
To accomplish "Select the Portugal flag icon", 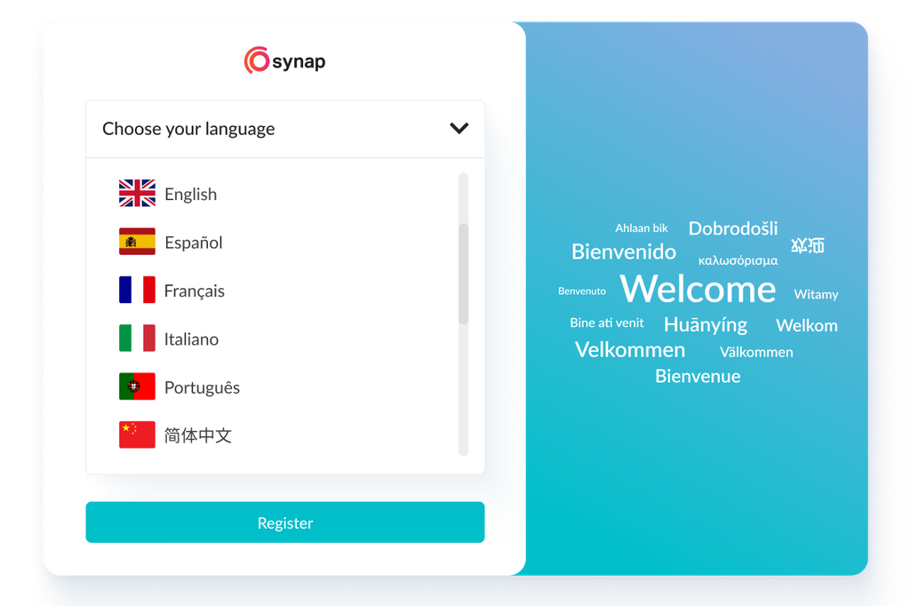I will (137, 387).
